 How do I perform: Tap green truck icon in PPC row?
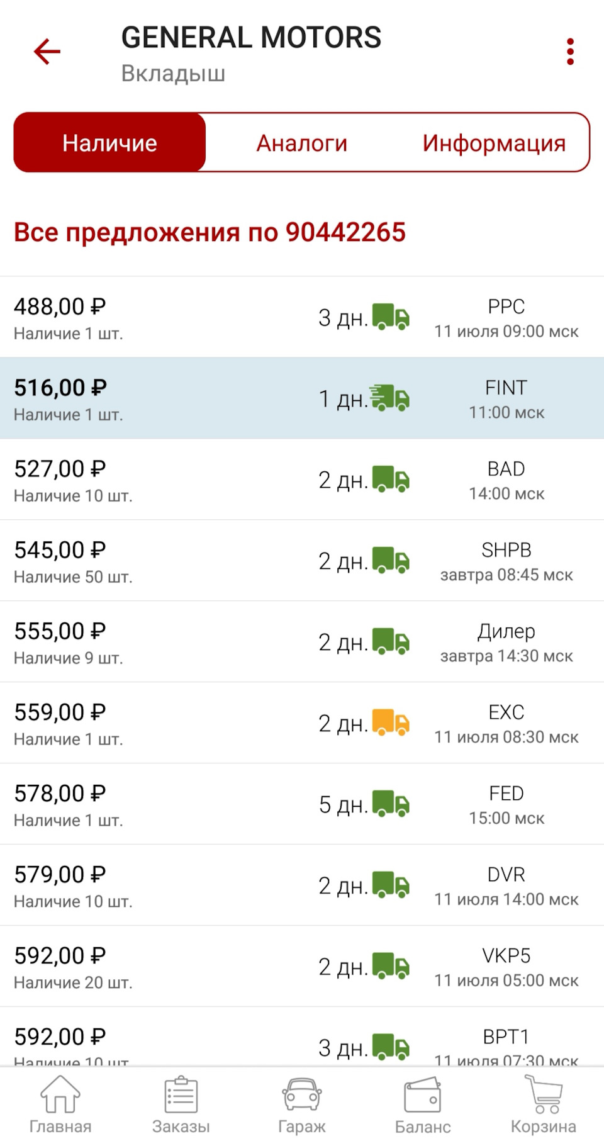coord(391,317)
